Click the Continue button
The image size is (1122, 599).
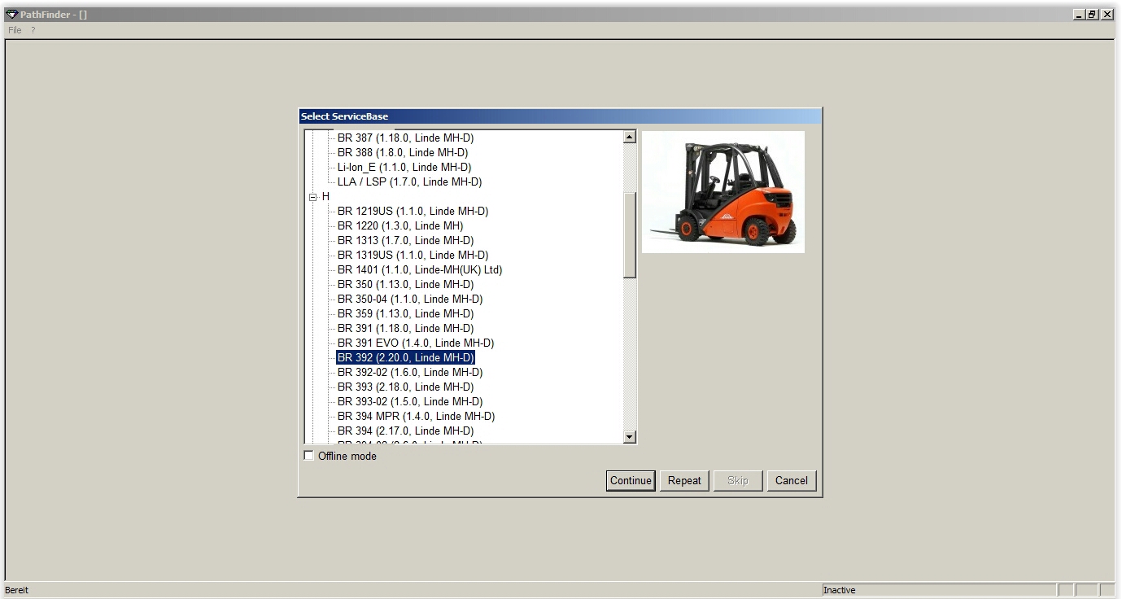(x=631, y=481)
